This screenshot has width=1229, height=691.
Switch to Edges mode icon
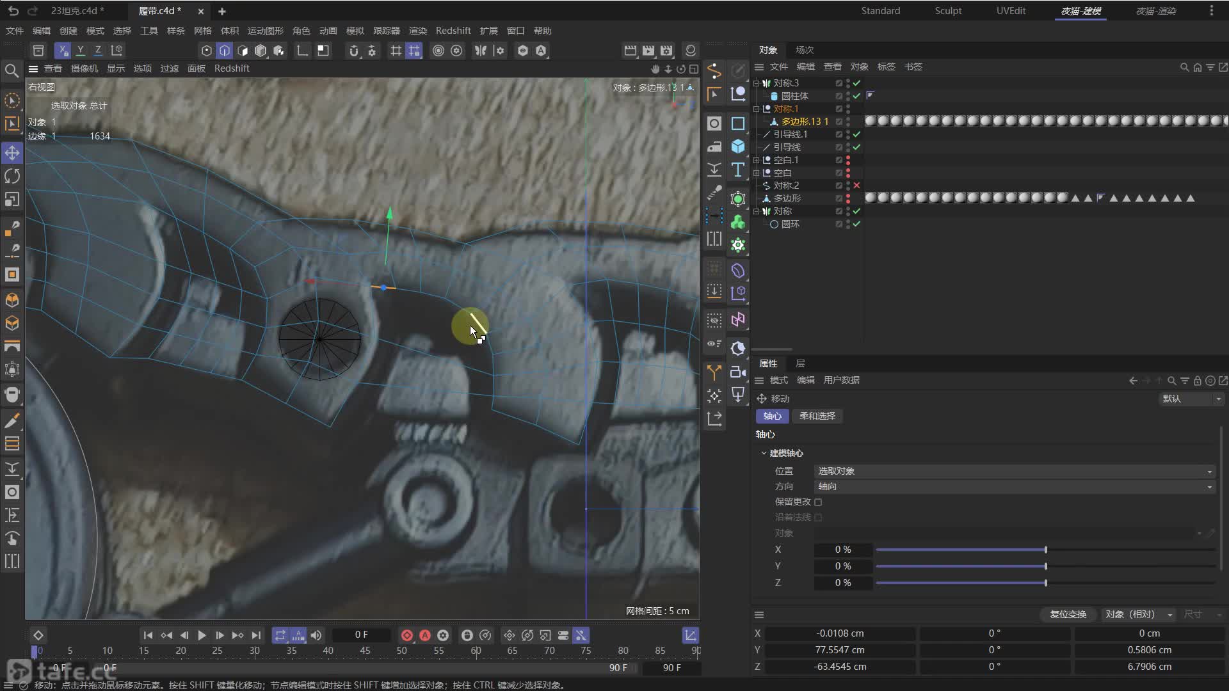tap(224, 51)
